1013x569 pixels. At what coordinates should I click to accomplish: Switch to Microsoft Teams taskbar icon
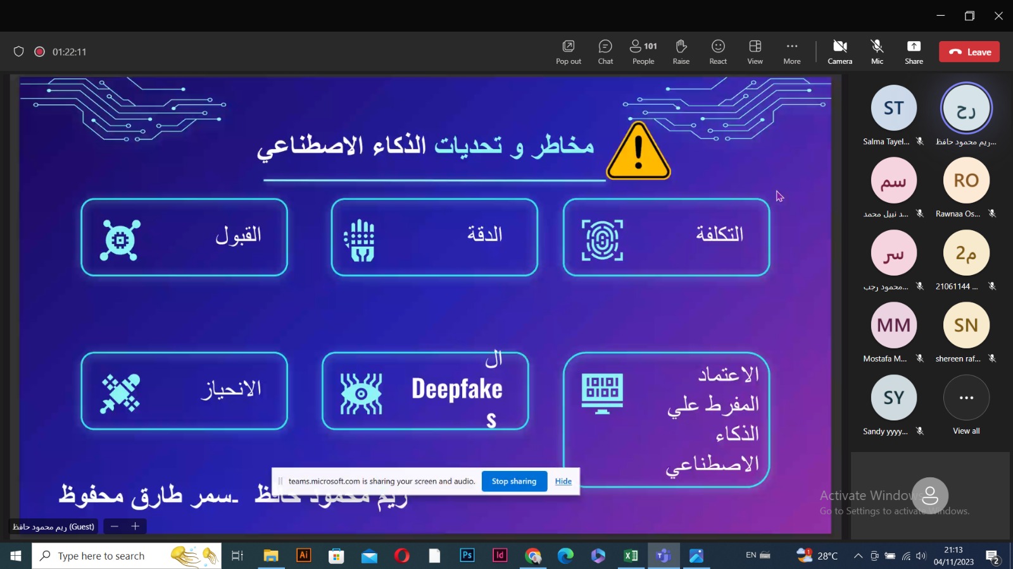[664, 556]
